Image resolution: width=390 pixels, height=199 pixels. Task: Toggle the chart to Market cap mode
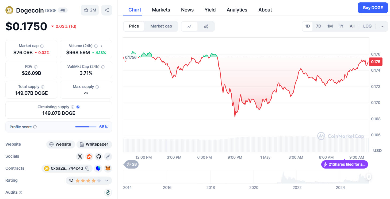161,26
